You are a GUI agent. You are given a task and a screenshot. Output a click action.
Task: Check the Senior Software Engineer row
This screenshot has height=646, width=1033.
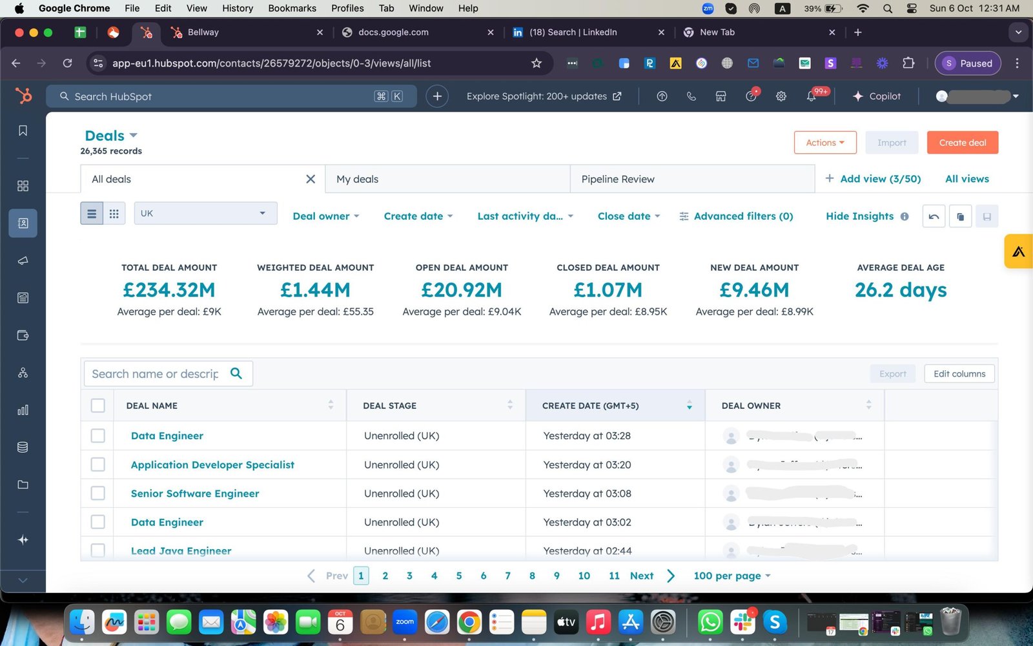point(98,494)
